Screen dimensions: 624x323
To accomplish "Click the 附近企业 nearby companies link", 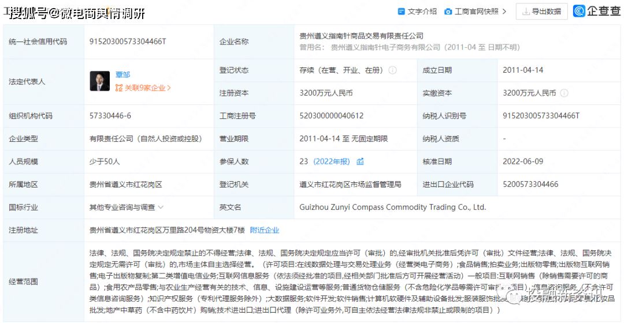I will pyautogui.click(x=264, y=230).
